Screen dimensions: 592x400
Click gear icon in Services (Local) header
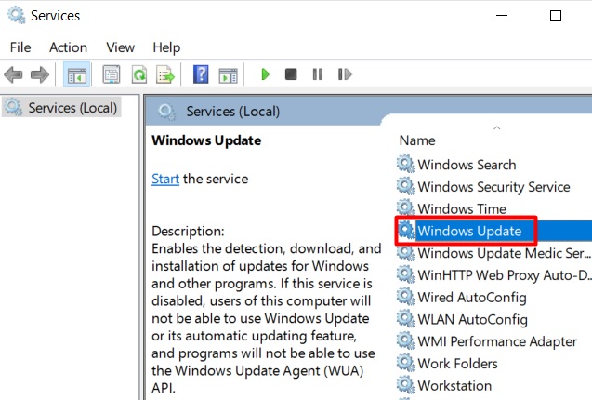166,113
